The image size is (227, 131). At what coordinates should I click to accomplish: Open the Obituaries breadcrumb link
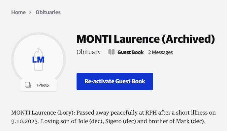pyautogui.click(x=48, y=13)
